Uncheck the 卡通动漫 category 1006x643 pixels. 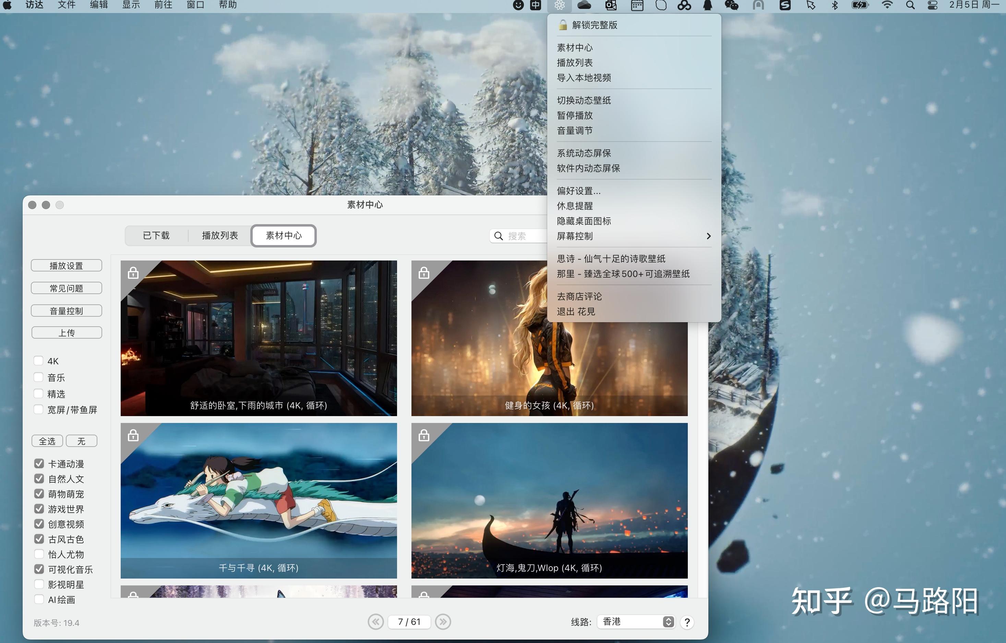click(39, 463)
